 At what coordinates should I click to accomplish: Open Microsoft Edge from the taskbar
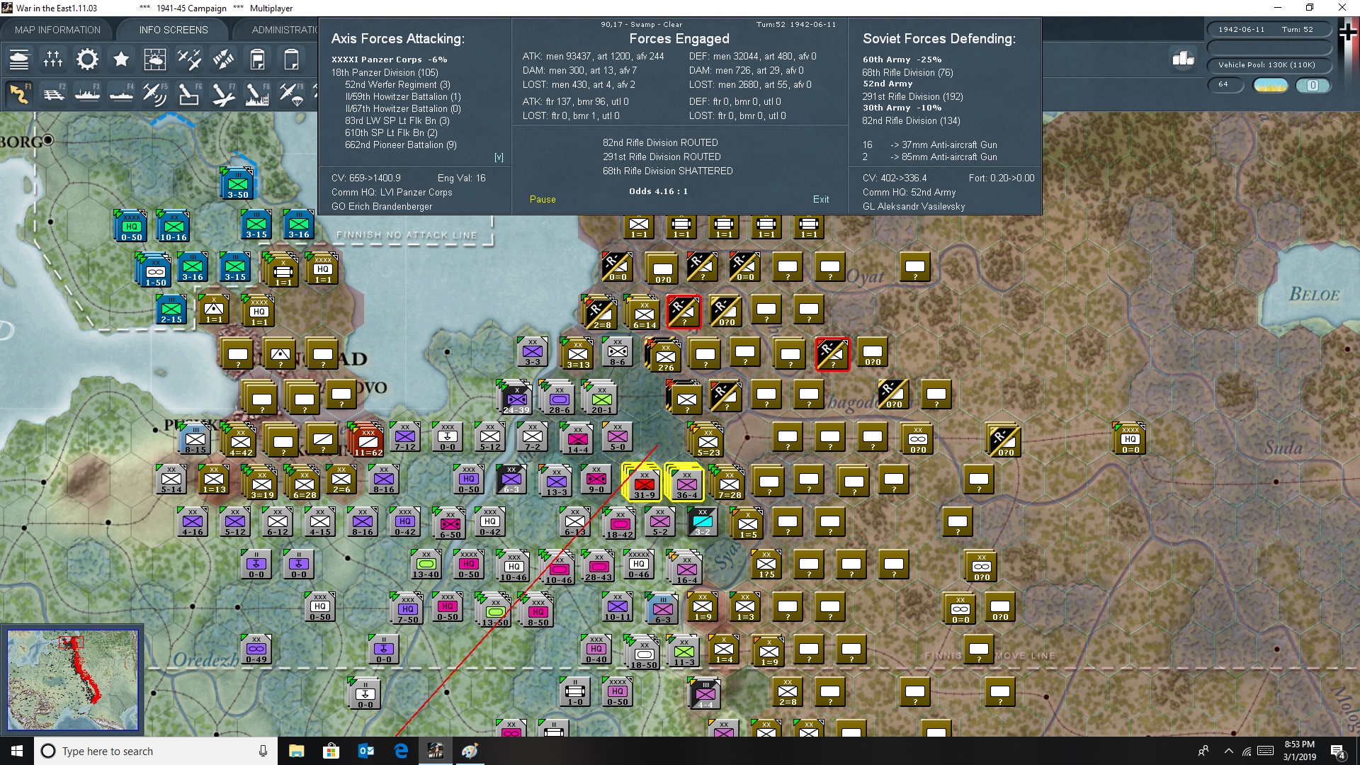(x=400, y=751)
